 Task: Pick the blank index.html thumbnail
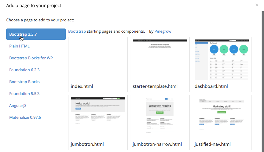click(x=98, y=59)
